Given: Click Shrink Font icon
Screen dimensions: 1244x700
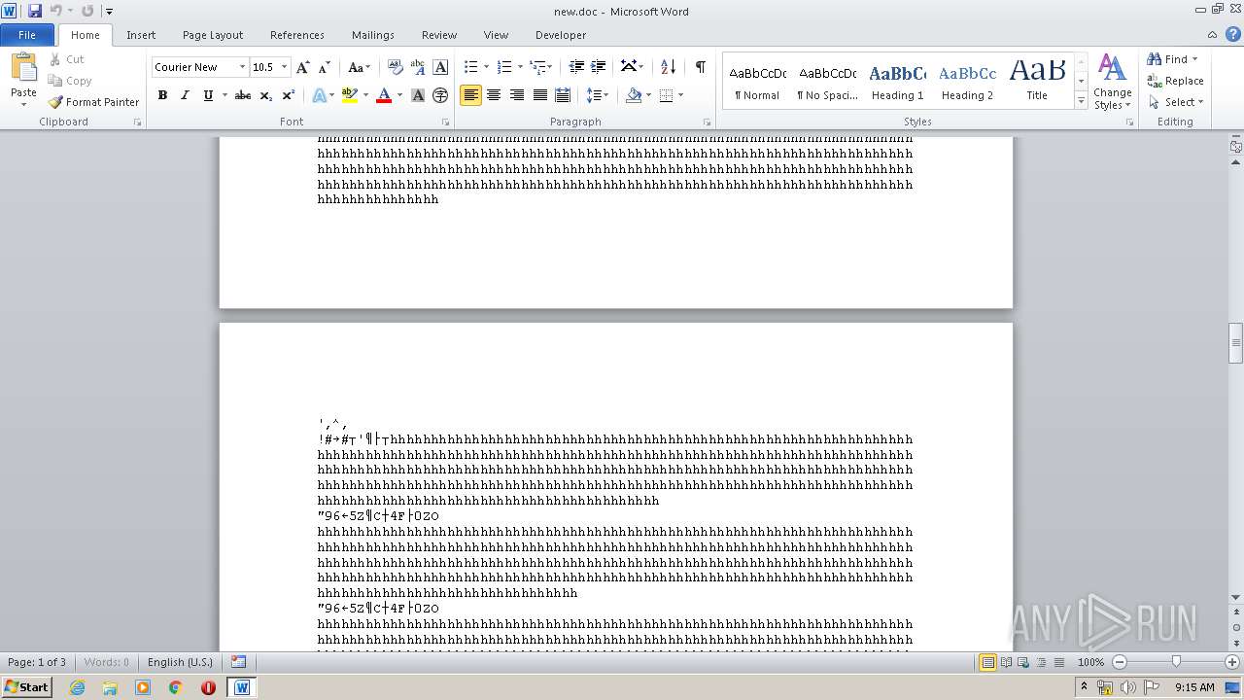Looking at the screenshot, I should pyautogui.click(x=325, y=67).
